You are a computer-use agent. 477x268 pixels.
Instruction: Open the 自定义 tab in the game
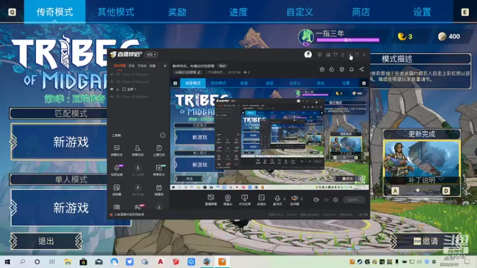(x=300, y=12)
